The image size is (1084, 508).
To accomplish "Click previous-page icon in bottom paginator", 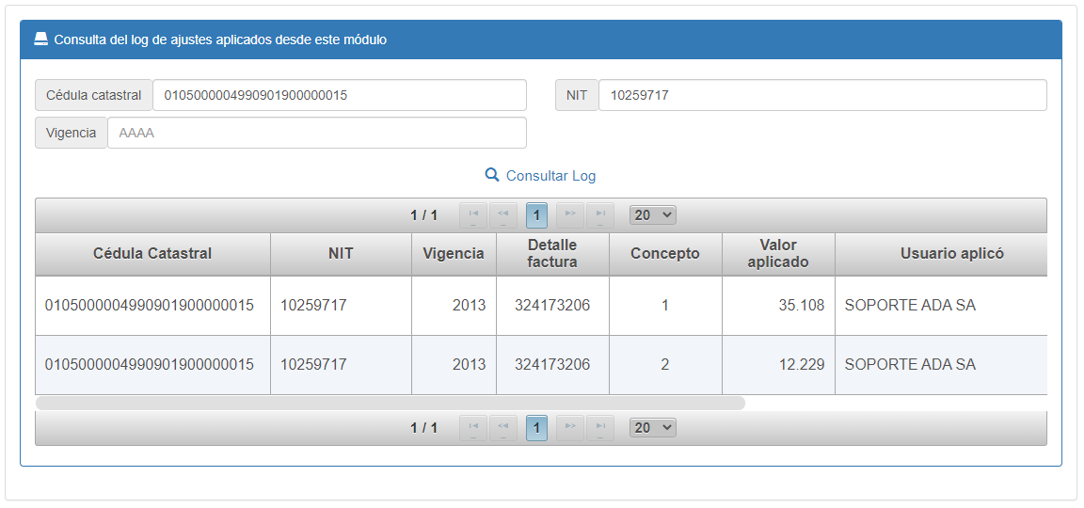I will click(x=503, y=428).
